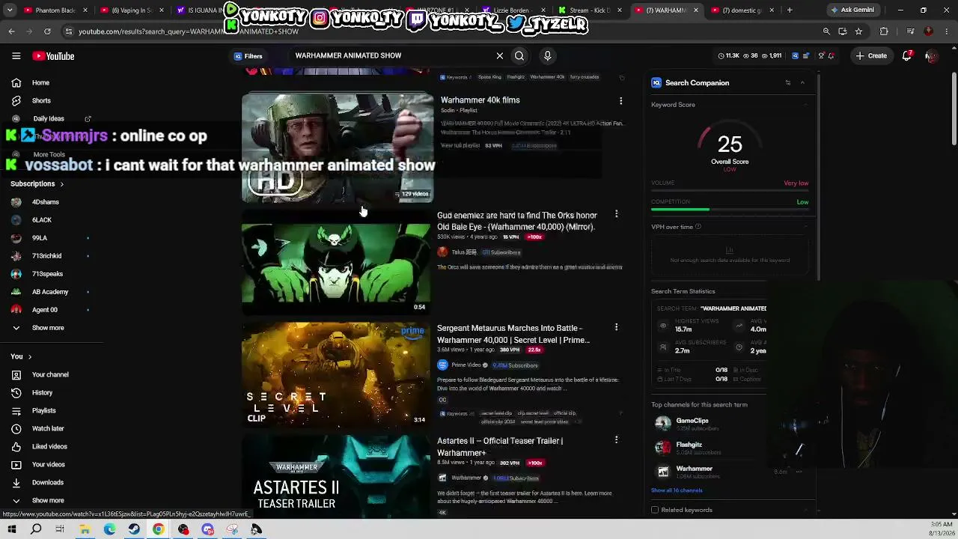958x539 pixels.
Task: Click the Competition level bar
Action: click(x=730, y=210)
